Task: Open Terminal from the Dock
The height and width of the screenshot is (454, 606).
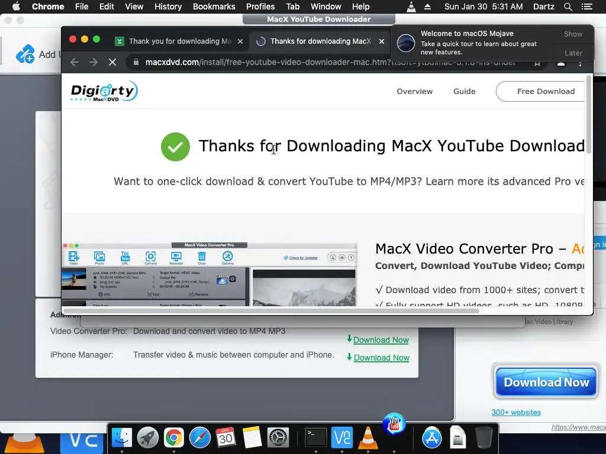Action: pos(316,438)
